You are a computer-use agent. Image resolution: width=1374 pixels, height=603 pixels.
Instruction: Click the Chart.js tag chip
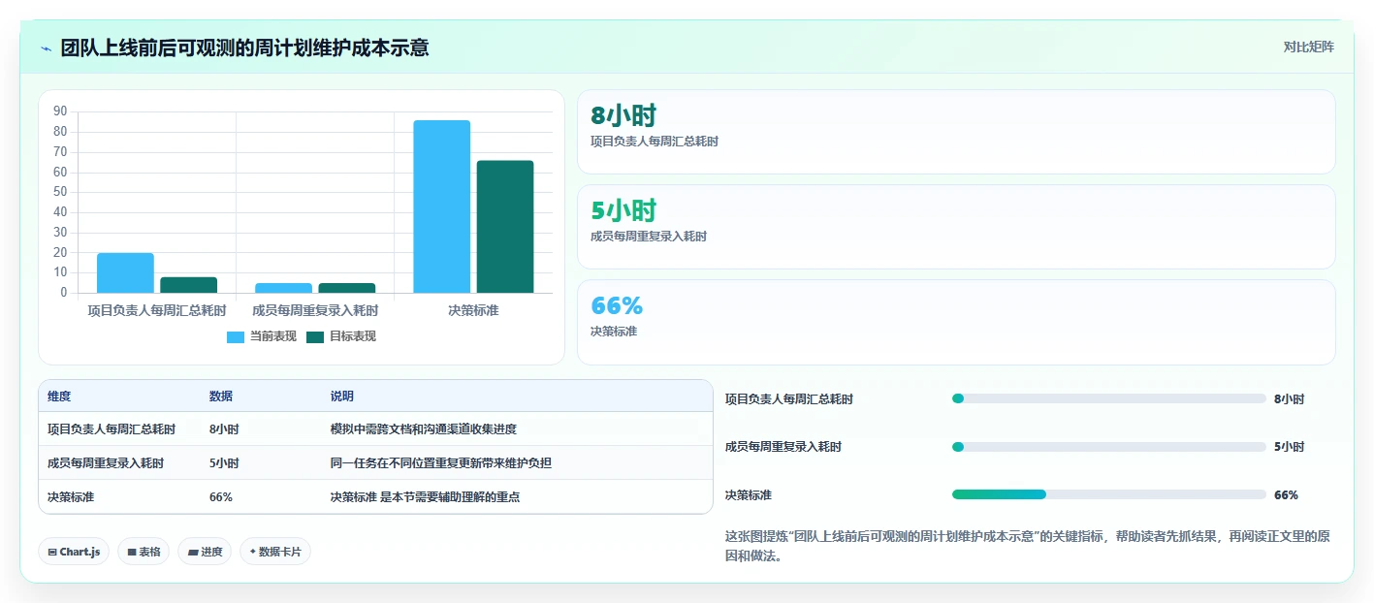click(x=74, y=552)
